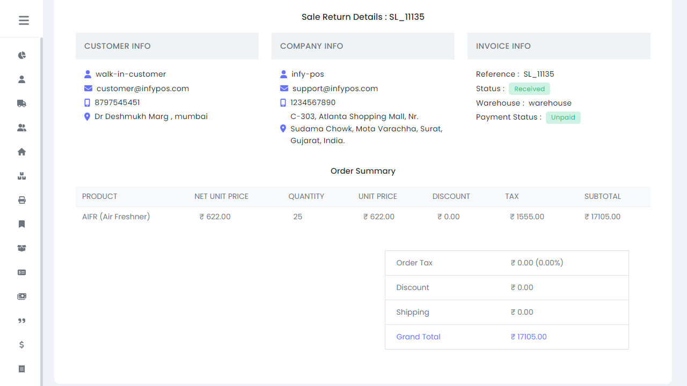Open Suppliers via the truck icon

click(21, 103)
